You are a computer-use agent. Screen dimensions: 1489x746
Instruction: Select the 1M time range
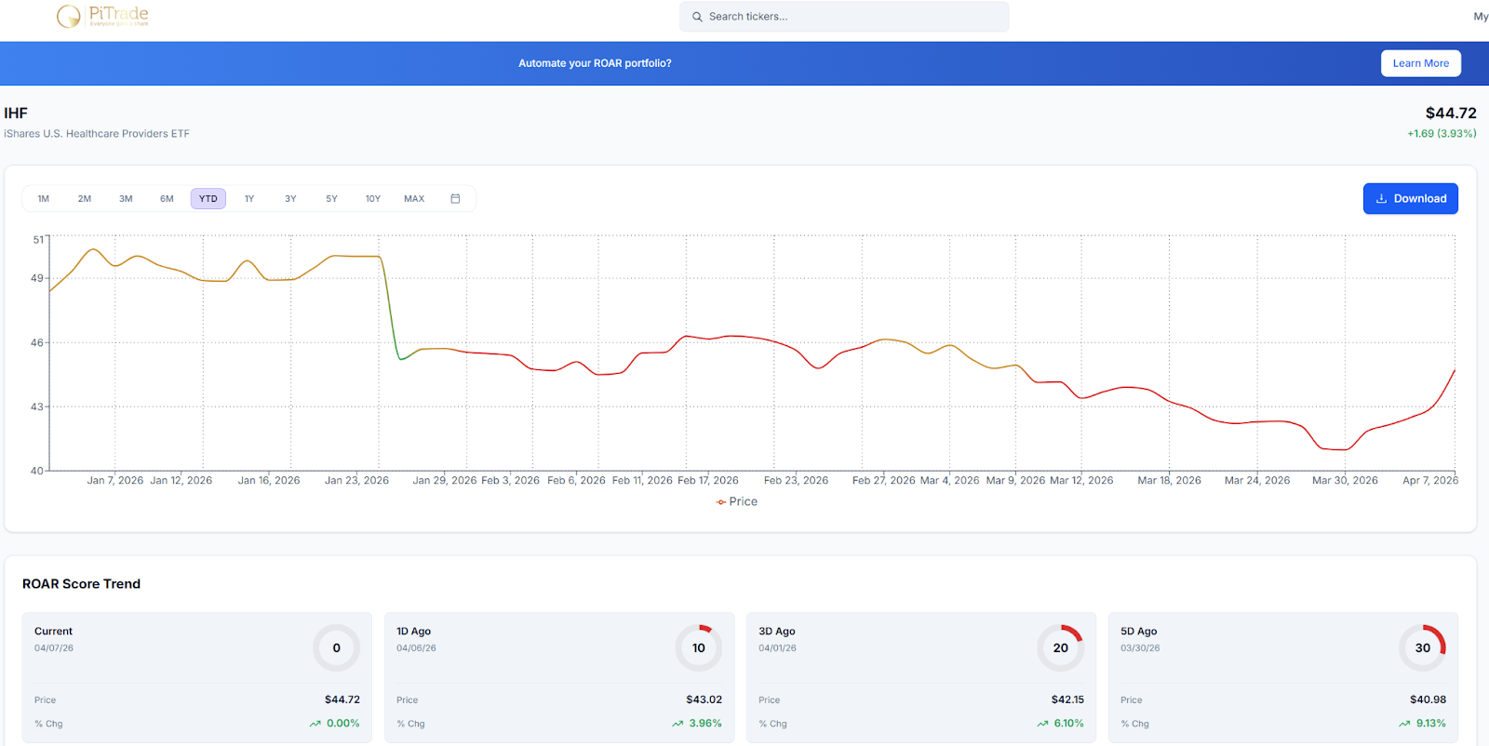[44, 199]
